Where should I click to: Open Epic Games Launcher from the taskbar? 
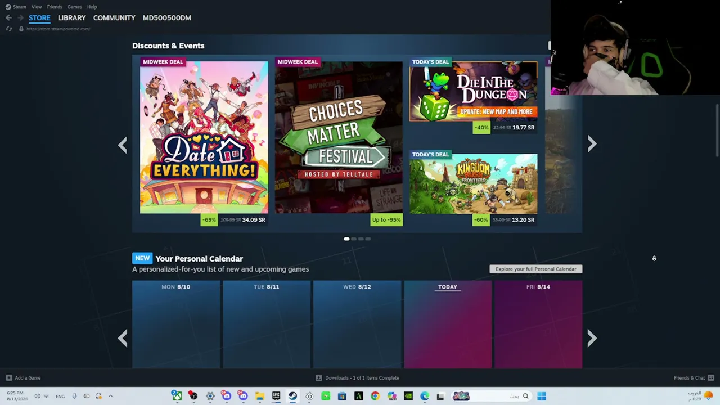point(276,396)
